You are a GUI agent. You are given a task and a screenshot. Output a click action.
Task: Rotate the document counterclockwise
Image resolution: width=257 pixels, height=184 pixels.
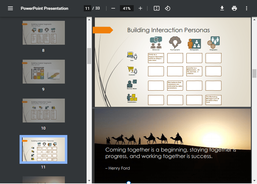tap(167, 8)
